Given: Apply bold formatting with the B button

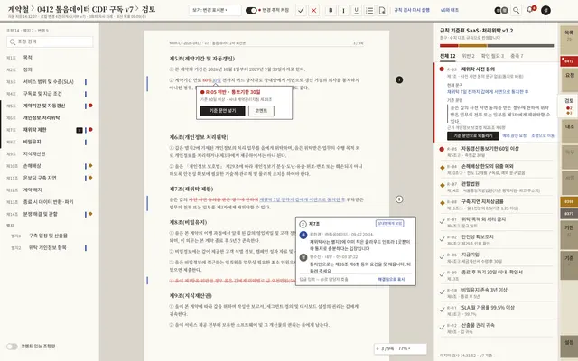Looking at the screenshot, I should (331, 10).
